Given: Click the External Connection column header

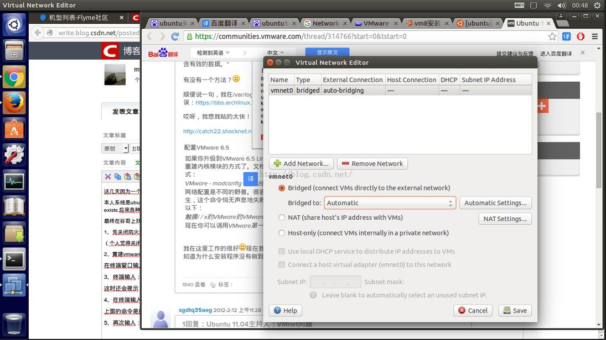Looking at the screenshot, I should 353,80.
